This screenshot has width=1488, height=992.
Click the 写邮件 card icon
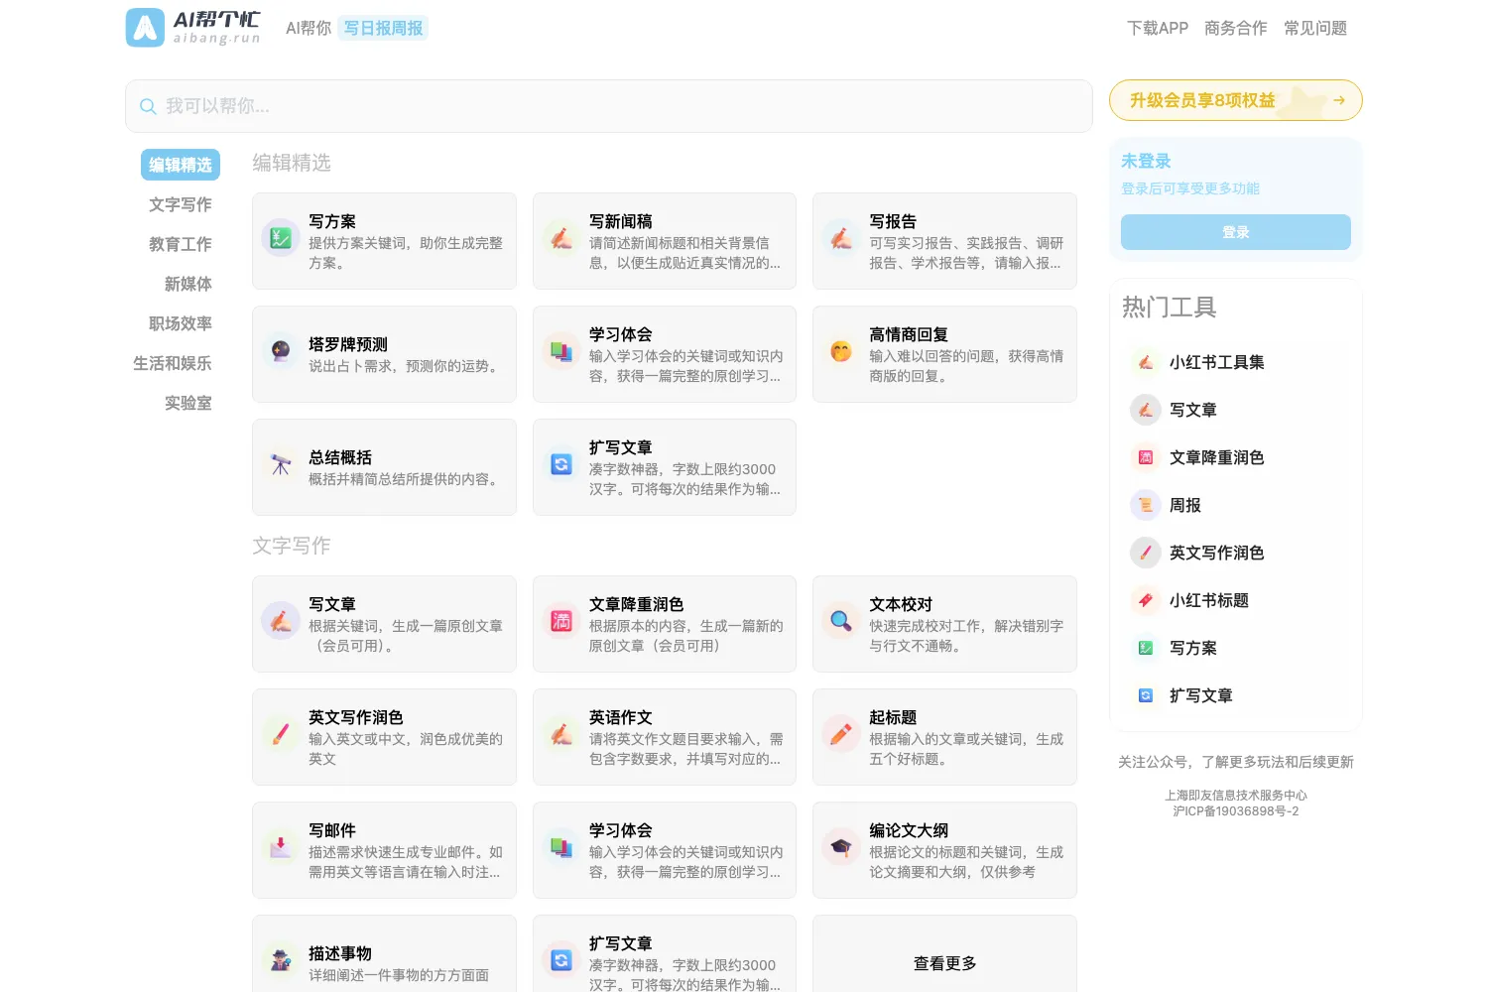point(281,847)
